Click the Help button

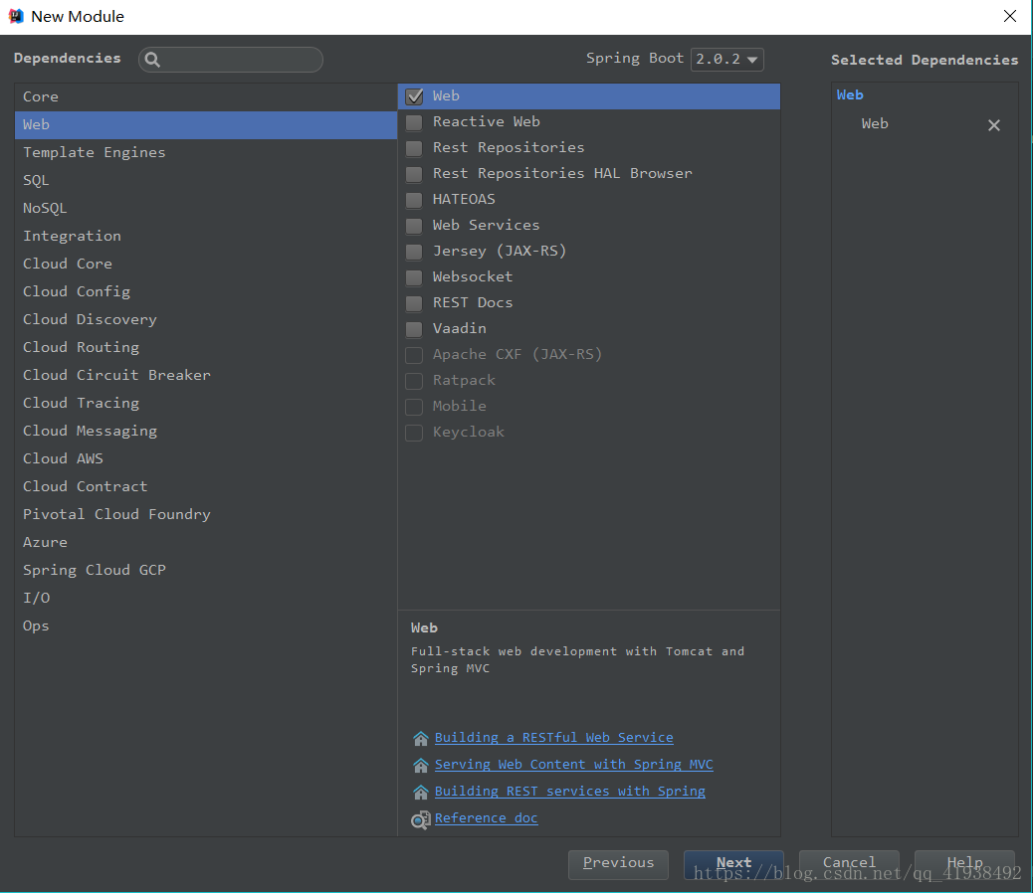click(964, 864)
